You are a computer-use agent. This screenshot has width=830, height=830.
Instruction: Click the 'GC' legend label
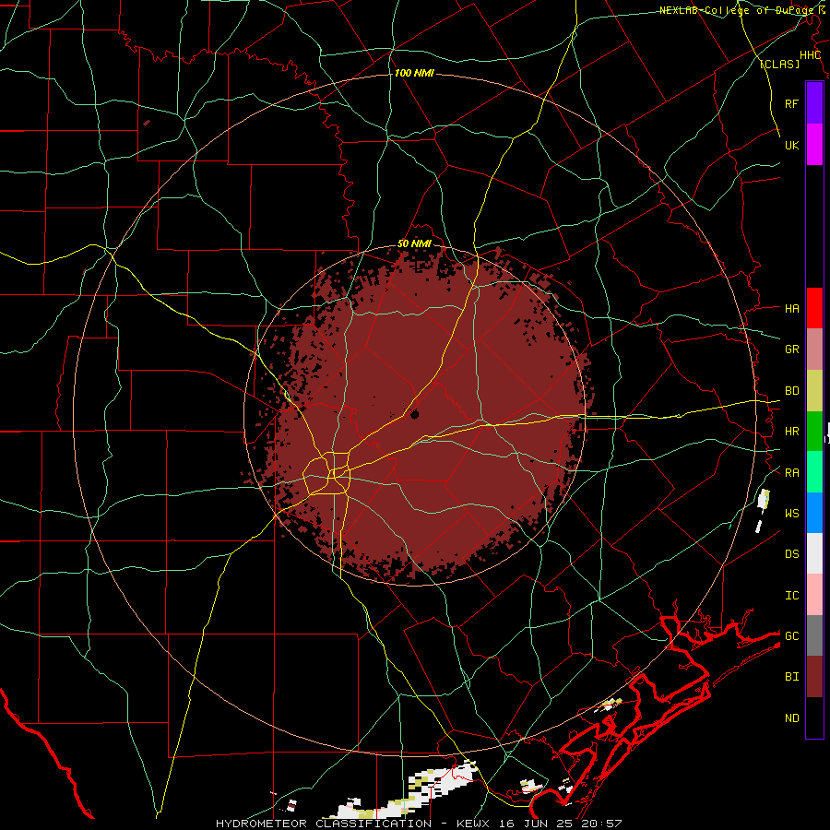(791, 636)
